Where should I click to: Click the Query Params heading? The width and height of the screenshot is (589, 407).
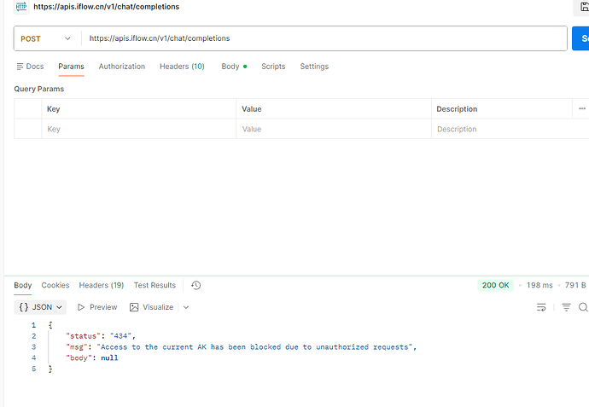coord(39,89)
